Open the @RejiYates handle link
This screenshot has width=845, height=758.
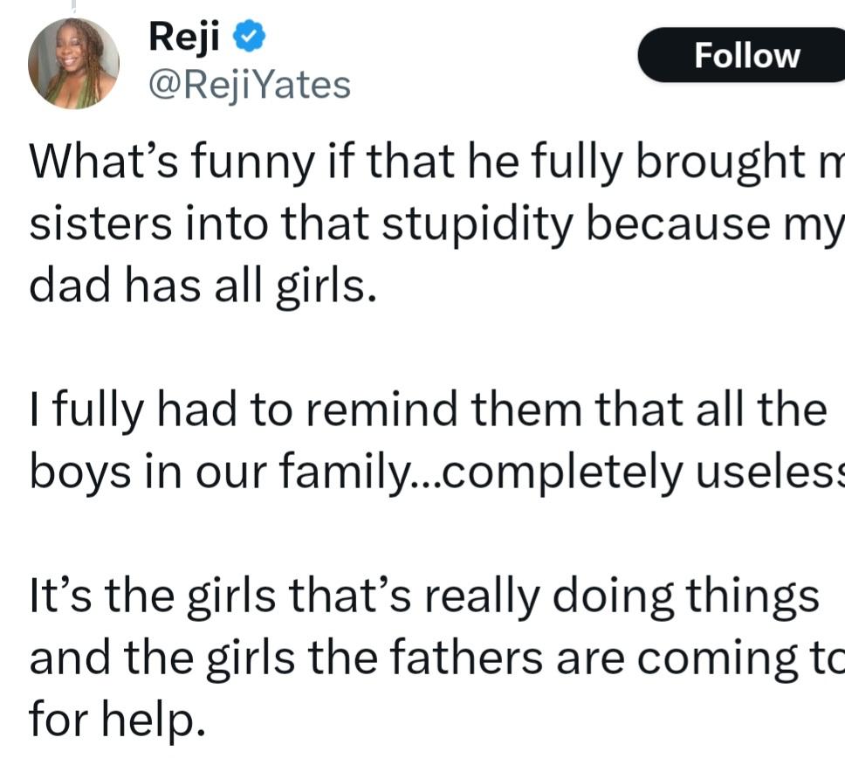point(250,85)
